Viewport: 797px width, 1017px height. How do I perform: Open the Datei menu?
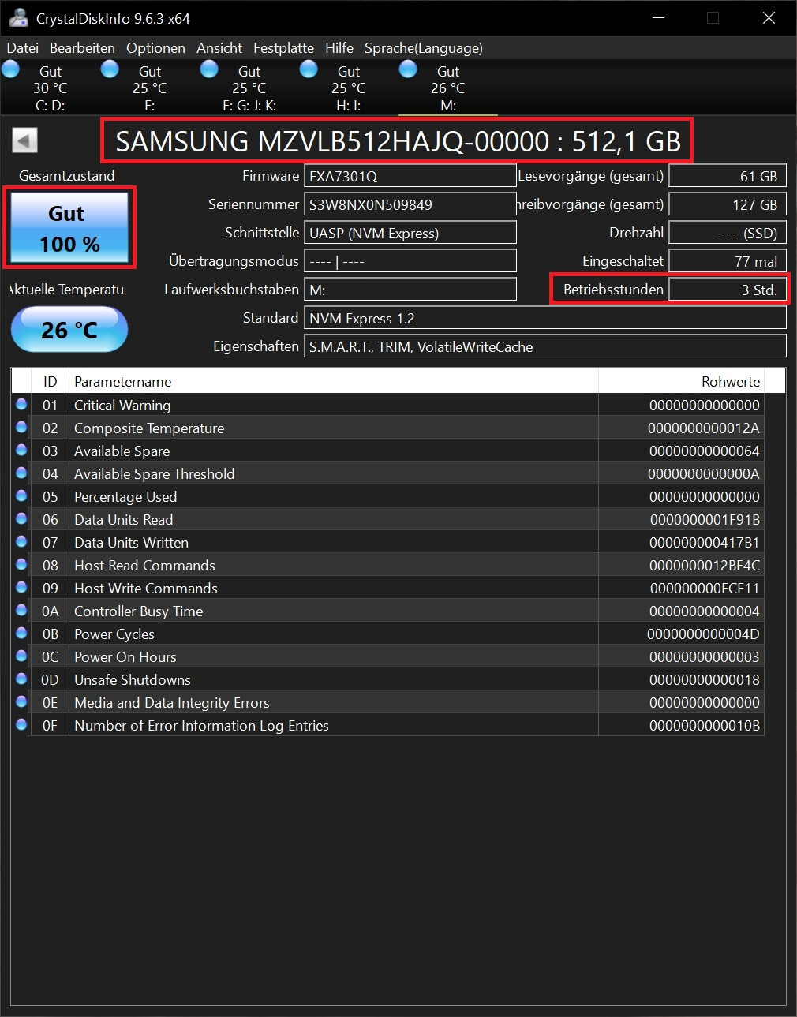(x=23, y=48)
